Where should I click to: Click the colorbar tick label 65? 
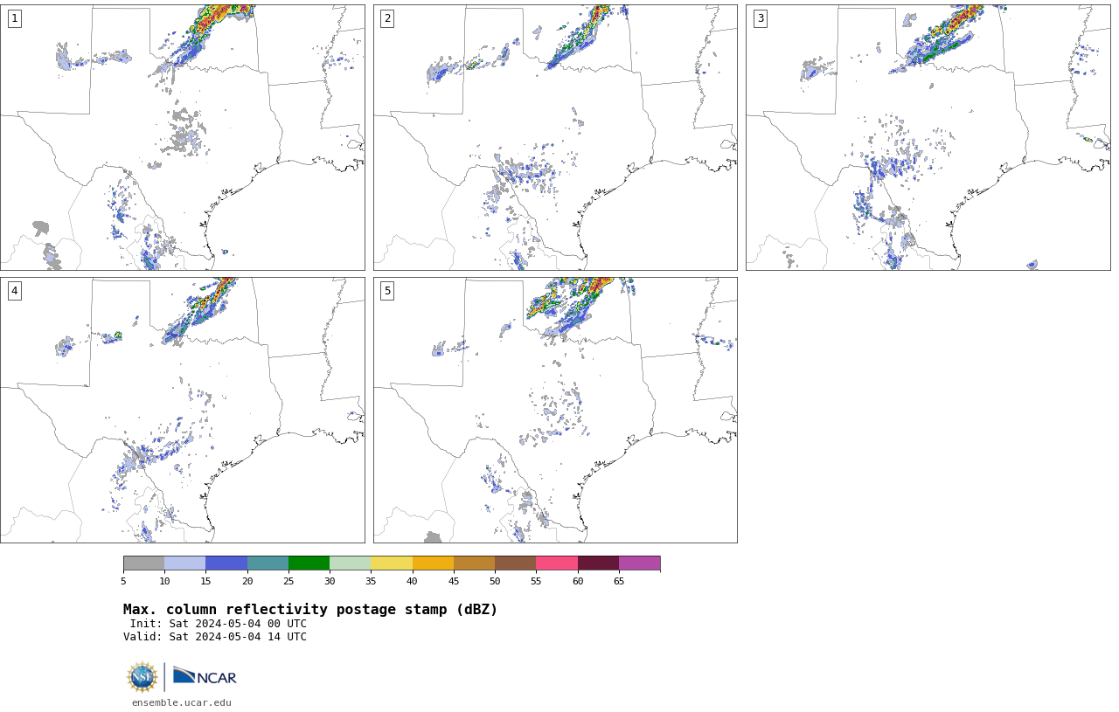619,581
